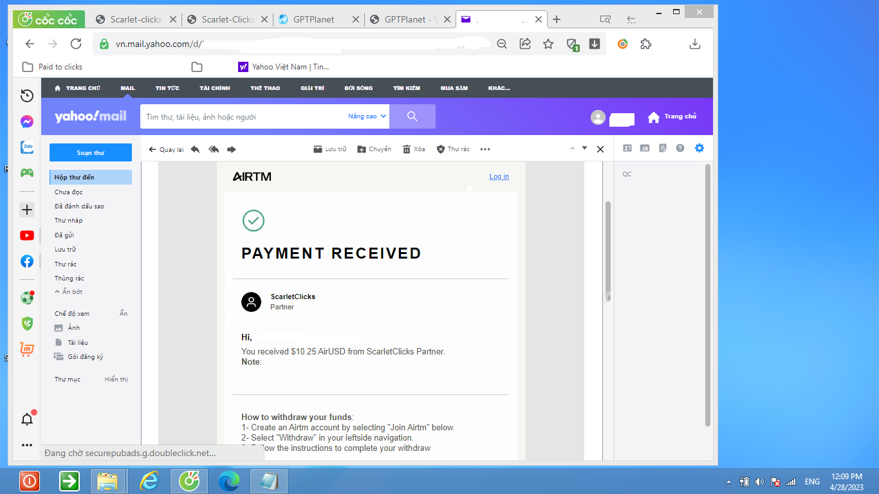This screenshot has height=494, width=879.
Task: Open Microsoft Edge from the taskbar
Action: [229, 481]
